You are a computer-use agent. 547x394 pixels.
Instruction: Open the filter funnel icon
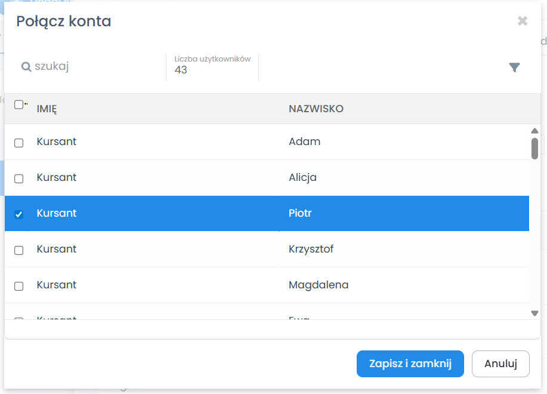514,67
